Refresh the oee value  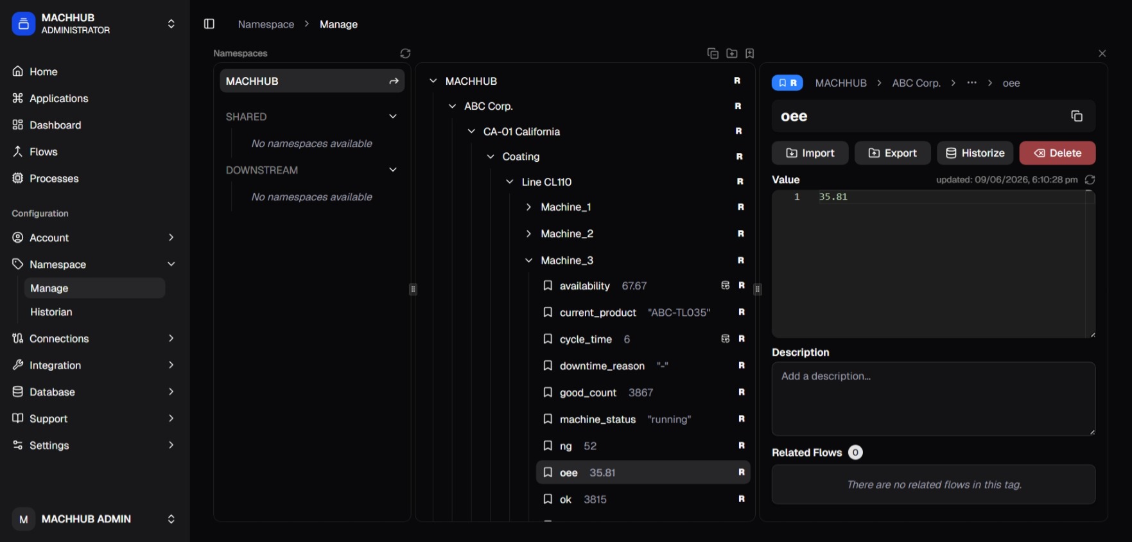pyautogui.click(x=1090, y=180)
